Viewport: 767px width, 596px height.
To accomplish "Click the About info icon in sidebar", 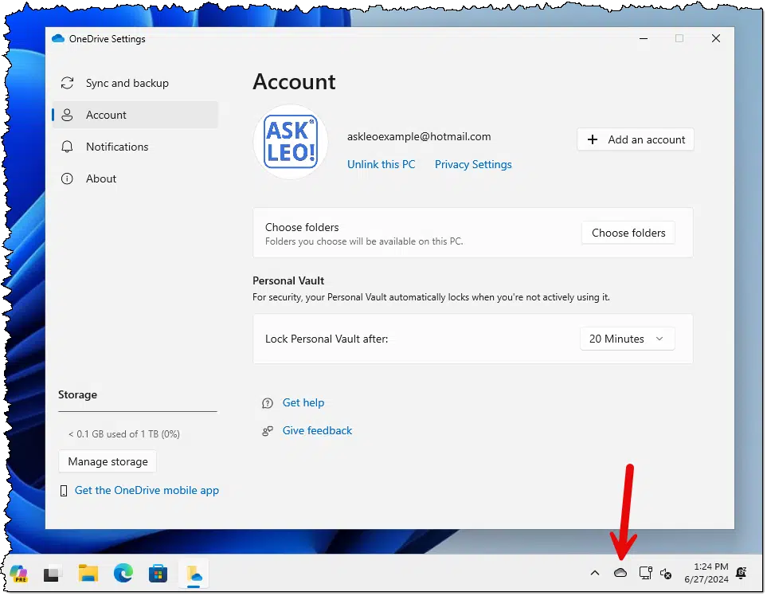I will point(67,178).
